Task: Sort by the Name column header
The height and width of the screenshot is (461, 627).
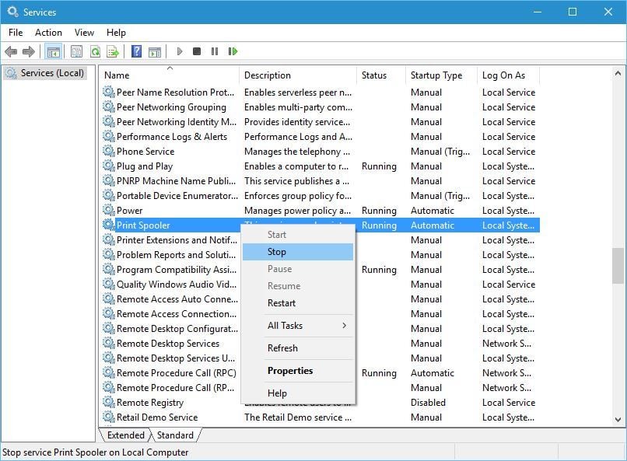Action: tap(170, 75)
